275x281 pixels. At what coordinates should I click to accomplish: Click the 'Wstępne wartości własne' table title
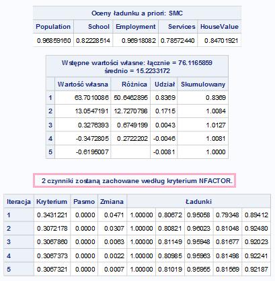pyautogui.click(x=137, y=66)
